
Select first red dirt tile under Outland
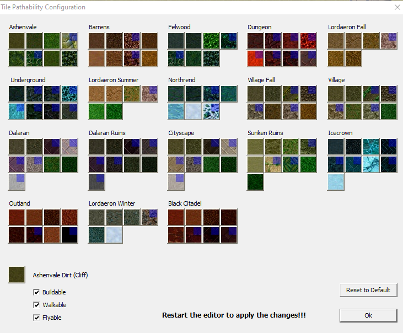pos(17,217)
